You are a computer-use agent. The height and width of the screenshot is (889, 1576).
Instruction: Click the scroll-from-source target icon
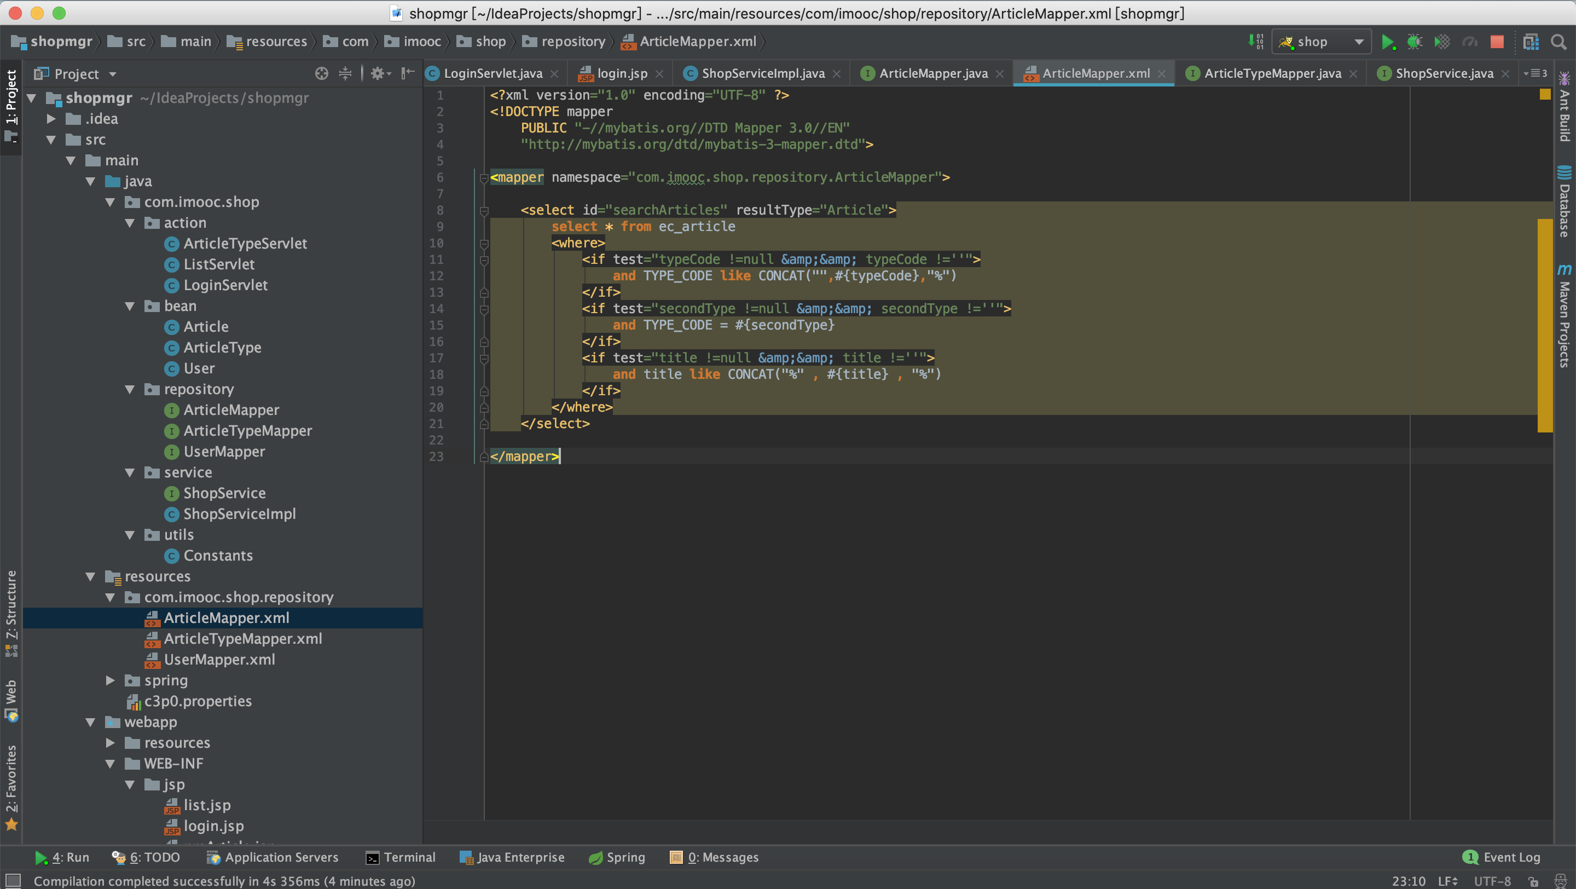[322, 73]
